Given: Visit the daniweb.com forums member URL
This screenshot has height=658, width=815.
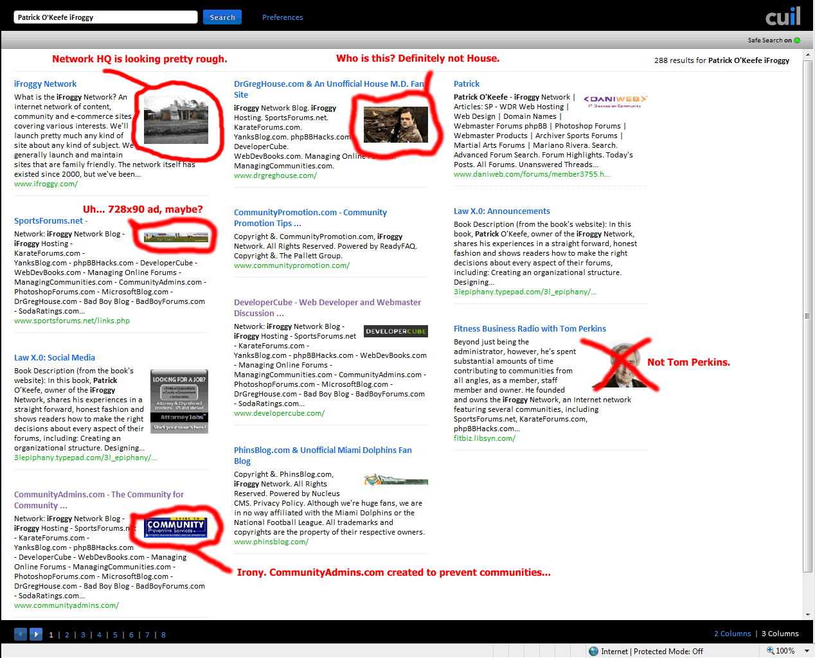Looking at the screenshot, I should pyautogui.click(x=532, y=174).
